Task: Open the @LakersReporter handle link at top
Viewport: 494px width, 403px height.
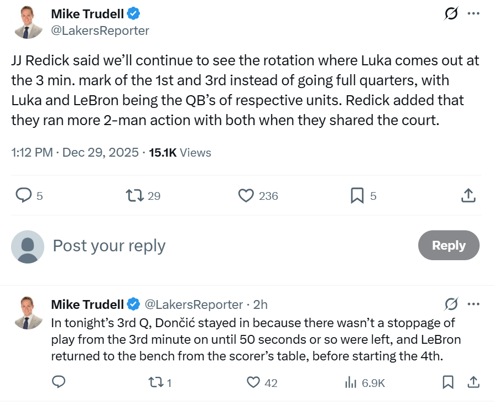Action: point(100,30)
